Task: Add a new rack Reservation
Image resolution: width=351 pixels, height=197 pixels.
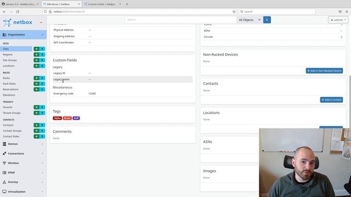Action: point(37,89)
